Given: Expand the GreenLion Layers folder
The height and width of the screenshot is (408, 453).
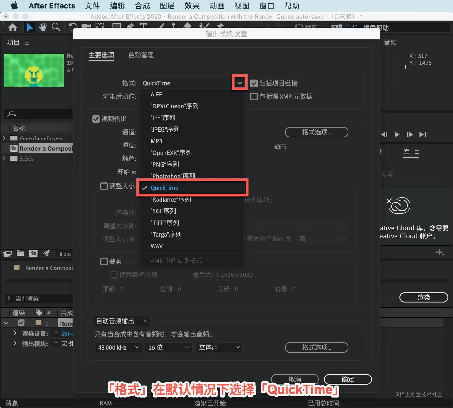Looking at the screenshot, I should 4,138.
